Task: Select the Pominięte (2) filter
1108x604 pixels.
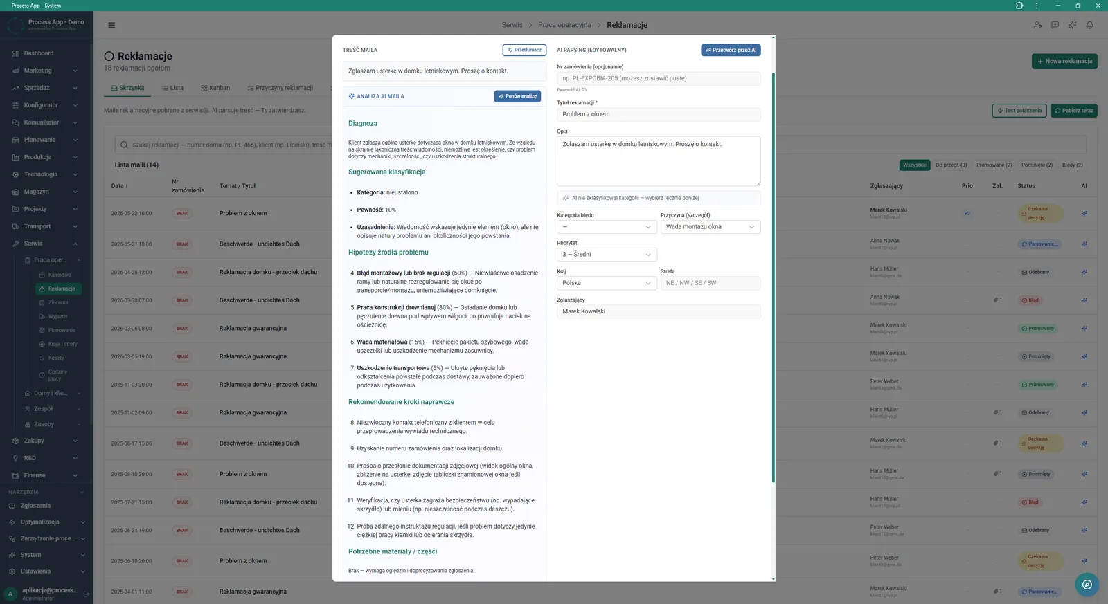Action: click(x=1037, y=165)
